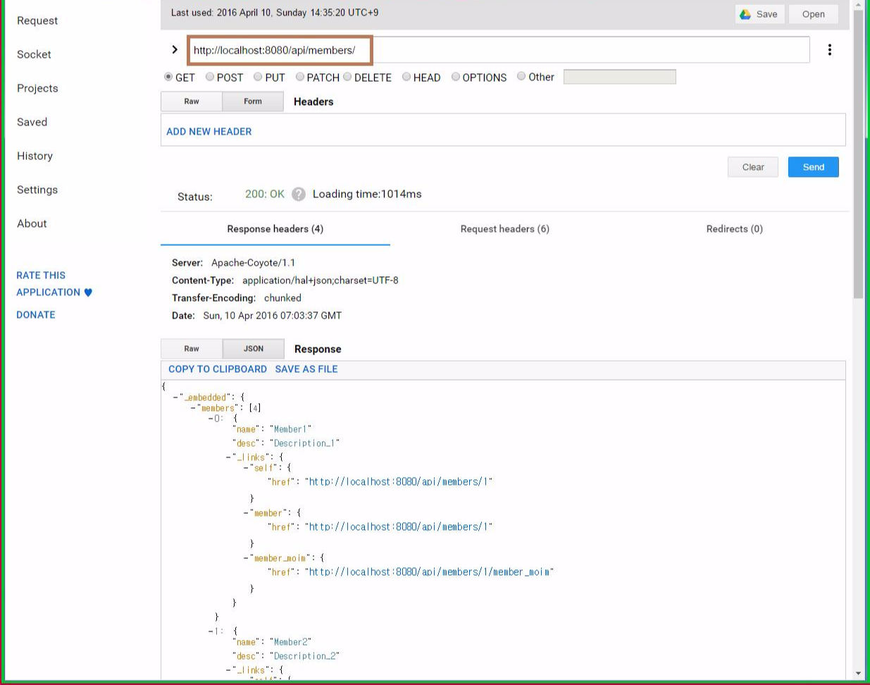
Task: Collapse member item 1 in JSON
Action: tap(211, 631)
